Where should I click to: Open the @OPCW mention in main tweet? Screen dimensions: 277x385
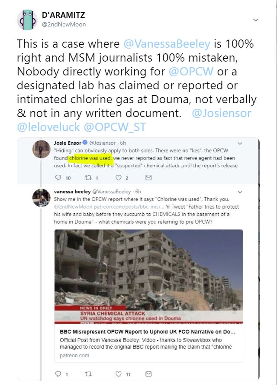click(x=191, y=72)
